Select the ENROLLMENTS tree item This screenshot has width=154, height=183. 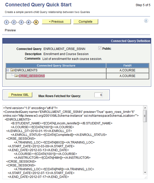(x=26, y=70)
